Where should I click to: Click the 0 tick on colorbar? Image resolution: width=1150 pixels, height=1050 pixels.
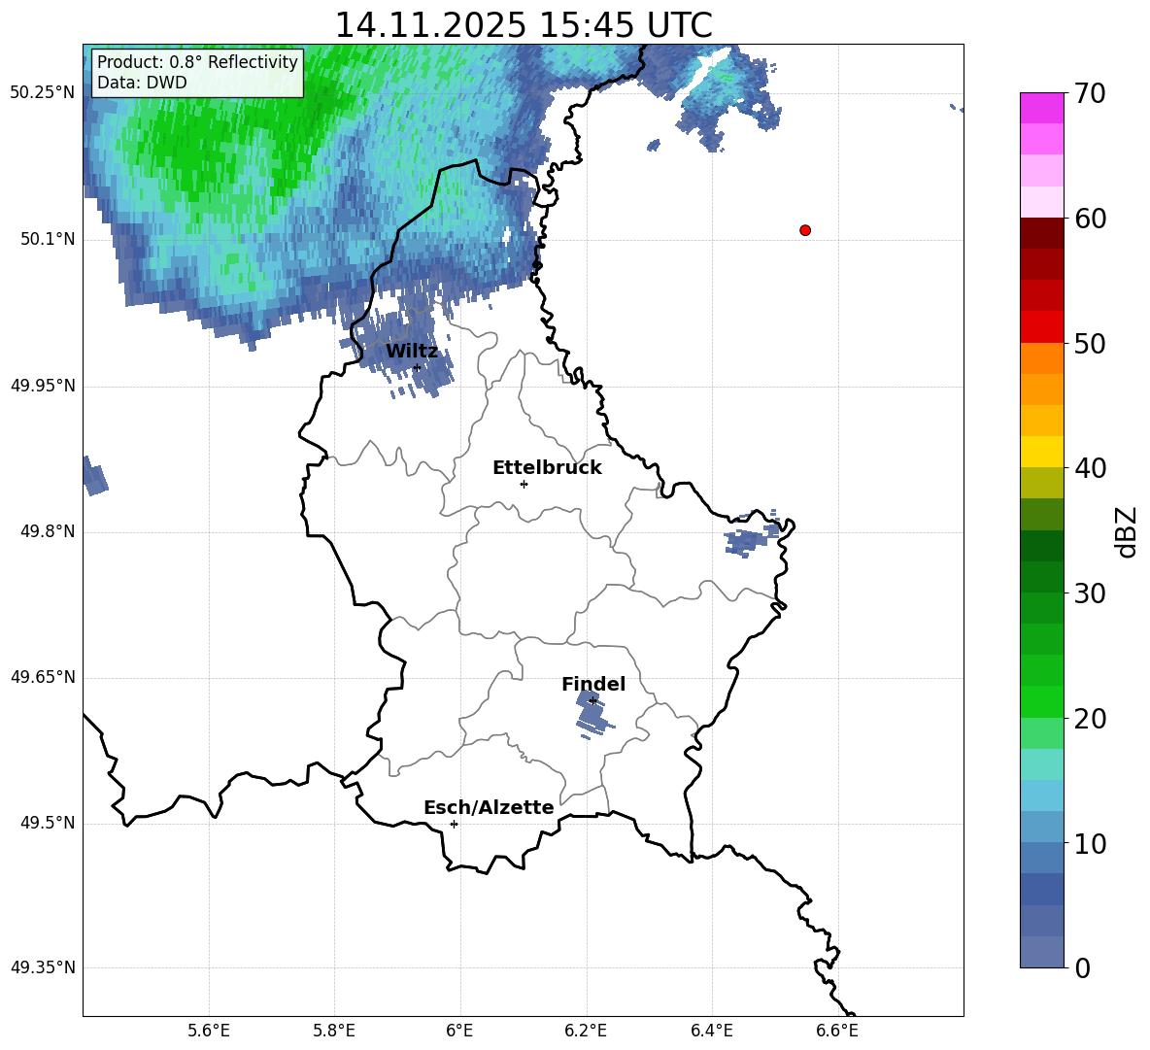tap(1082, 967)
